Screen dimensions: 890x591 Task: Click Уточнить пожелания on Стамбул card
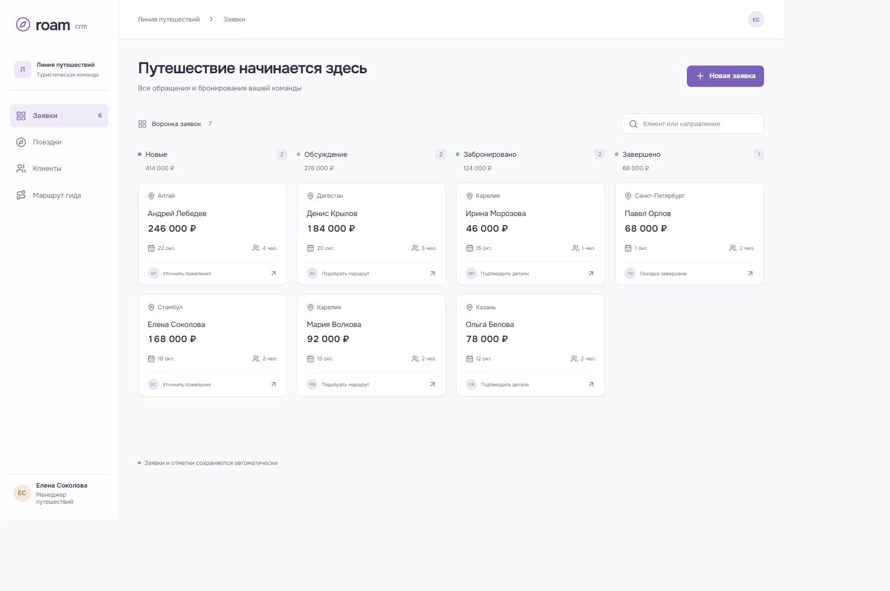186,385
